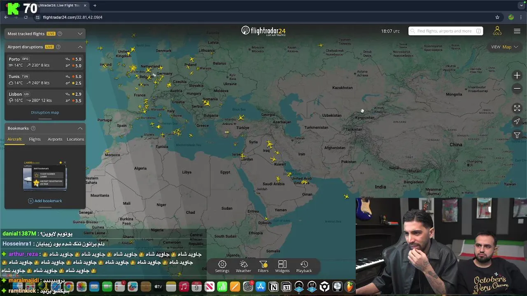Click Add bookmark button
527x296 pixels.
click(45, 201)
